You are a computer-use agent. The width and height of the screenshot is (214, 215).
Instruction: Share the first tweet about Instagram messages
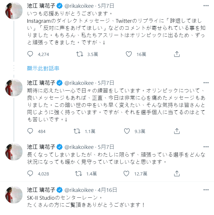click(x=177, y=54)
